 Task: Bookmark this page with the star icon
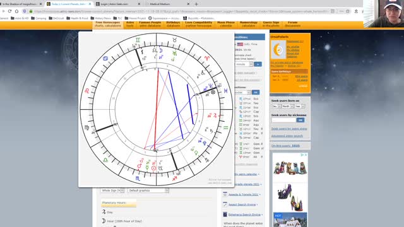click(x=348, y=11)
